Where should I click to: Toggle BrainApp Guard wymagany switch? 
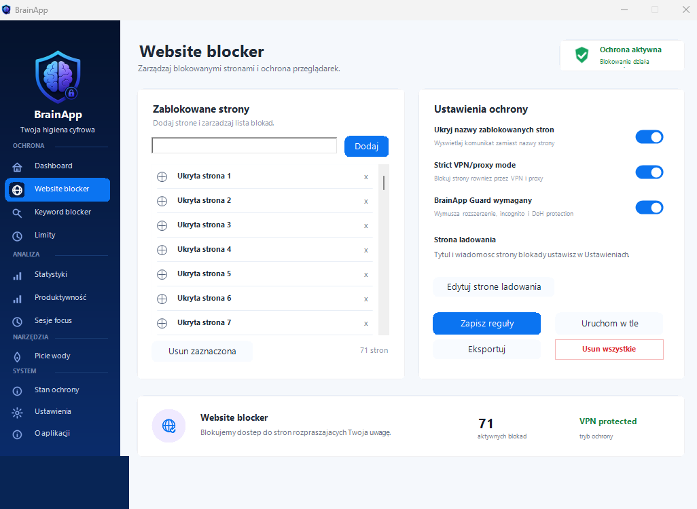(649, 208)
